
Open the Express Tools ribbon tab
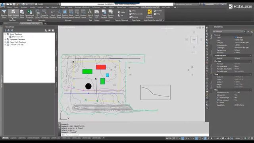[x=121, y=7]
